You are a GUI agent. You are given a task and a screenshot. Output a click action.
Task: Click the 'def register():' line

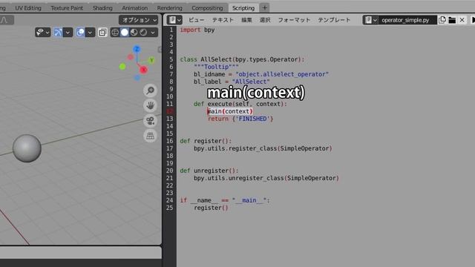[x=206, y=141]
